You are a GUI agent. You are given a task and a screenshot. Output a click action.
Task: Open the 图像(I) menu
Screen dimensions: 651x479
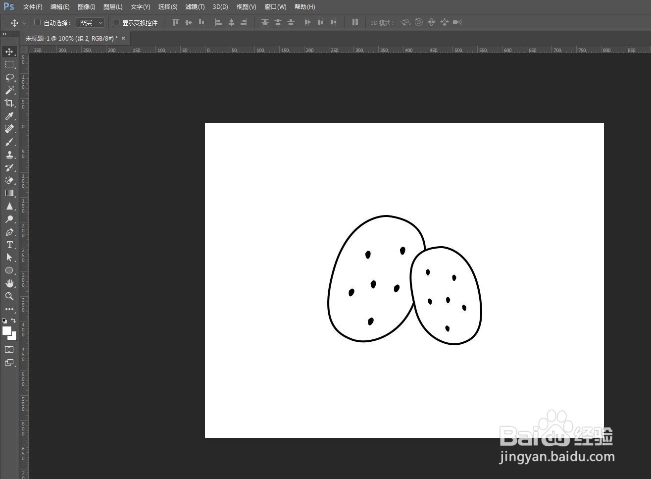pos(87,7)
